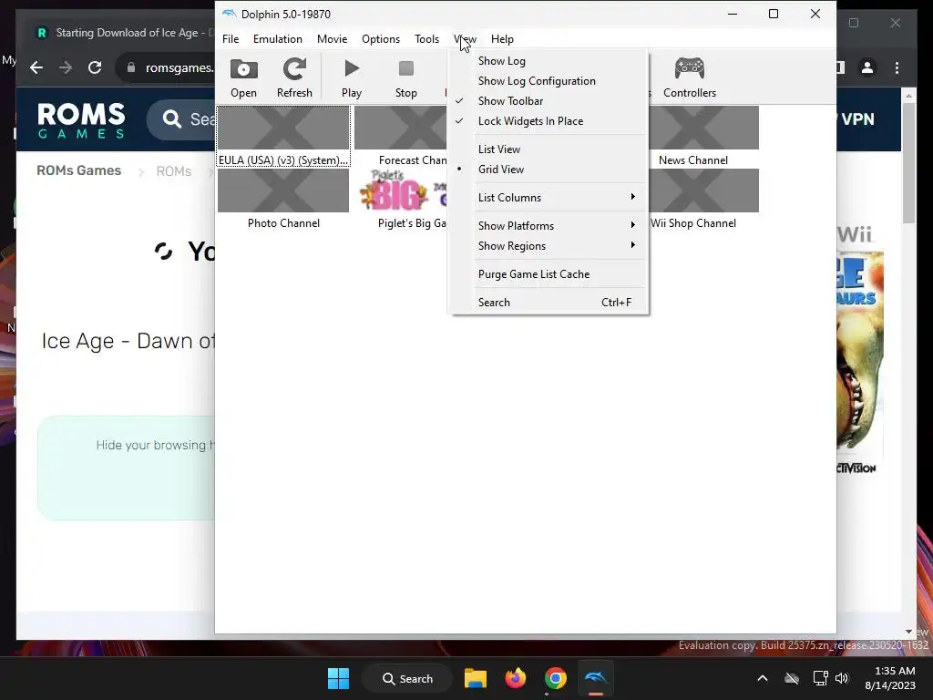
Task: Click the network tray icon
Action: pos(821,678)
